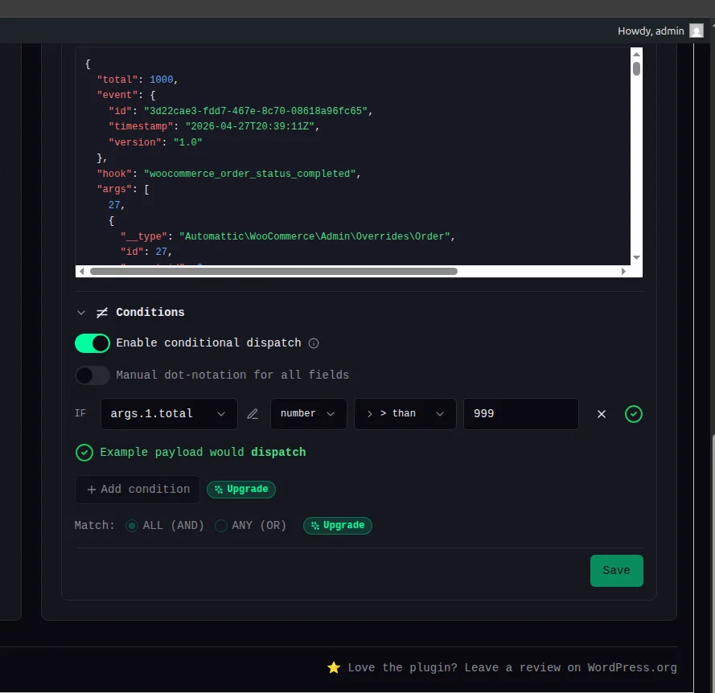This screenshot has height=693, width=715.
Task: Click payload vertical scrollbar down arrow
Action: pyautogui.click(x=636, y=257)
